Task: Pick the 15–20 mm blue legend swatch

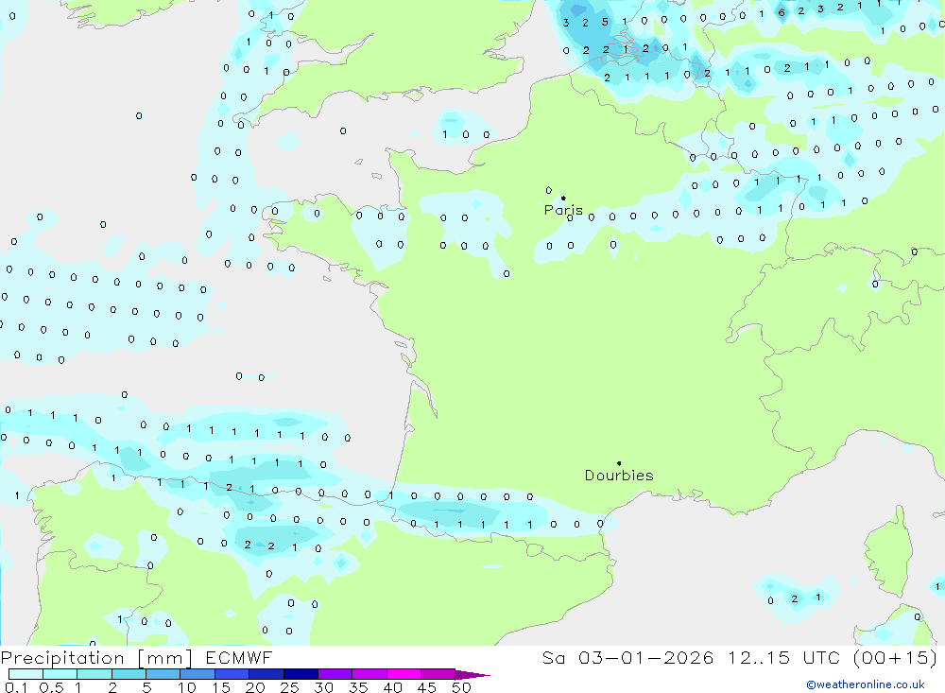Action: pos(232,674)
